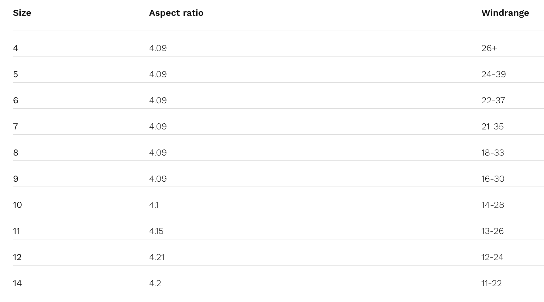This screenshot has height=302, width=544.
Task: Click the Aspect ratio column header
Action: click(x=176, y=13)
